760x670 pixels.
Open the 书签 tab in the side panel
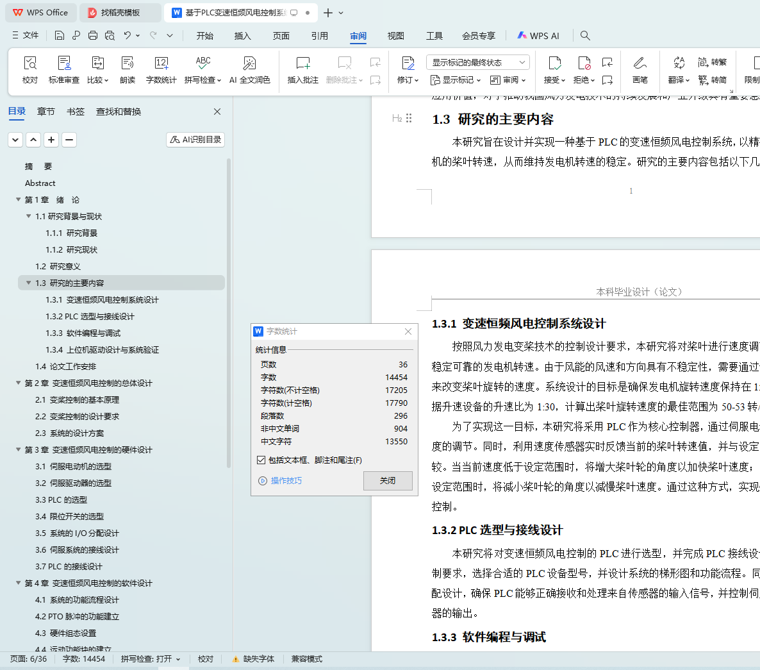click(75, 112)
